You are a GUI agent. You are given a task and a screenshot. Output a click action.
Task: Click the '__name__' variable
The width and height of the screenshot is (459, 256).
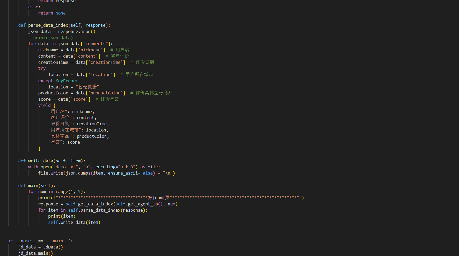click(x=26, y=241)
